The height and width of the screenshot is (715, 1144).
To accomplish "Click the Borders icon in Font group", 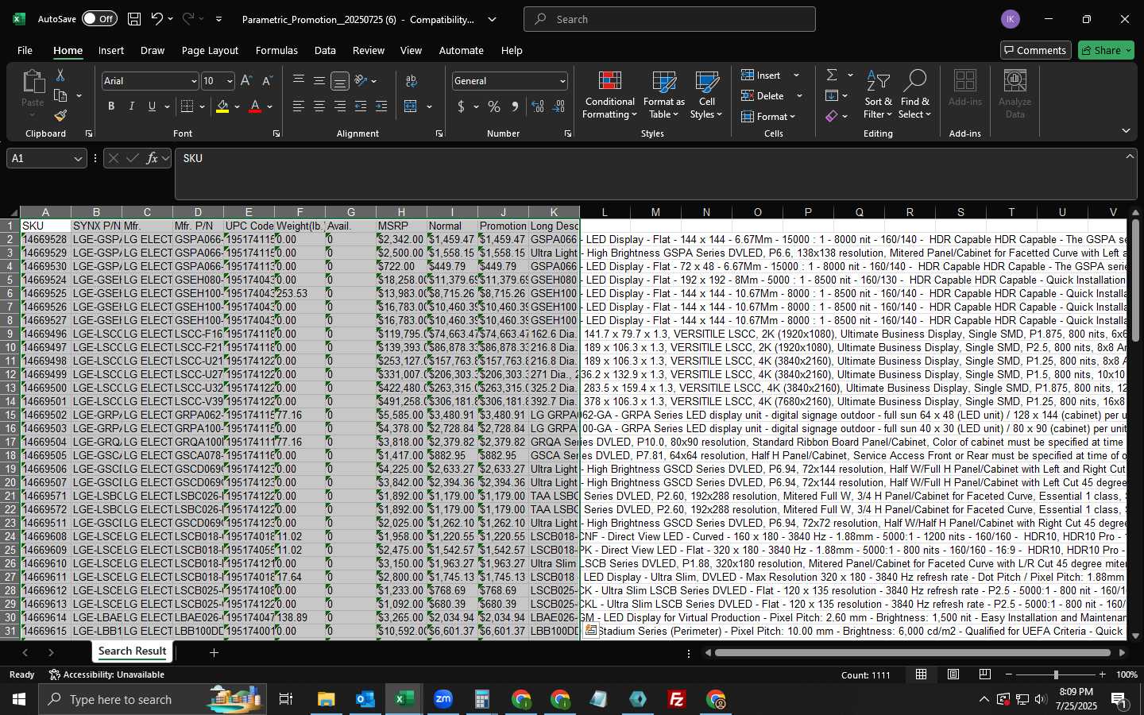I will 187,106.
